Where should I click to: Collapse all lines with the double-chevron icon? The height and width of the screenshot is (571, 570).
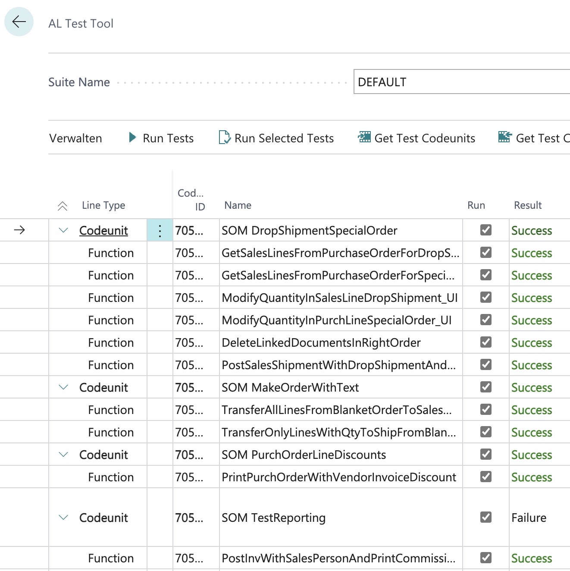63,206
